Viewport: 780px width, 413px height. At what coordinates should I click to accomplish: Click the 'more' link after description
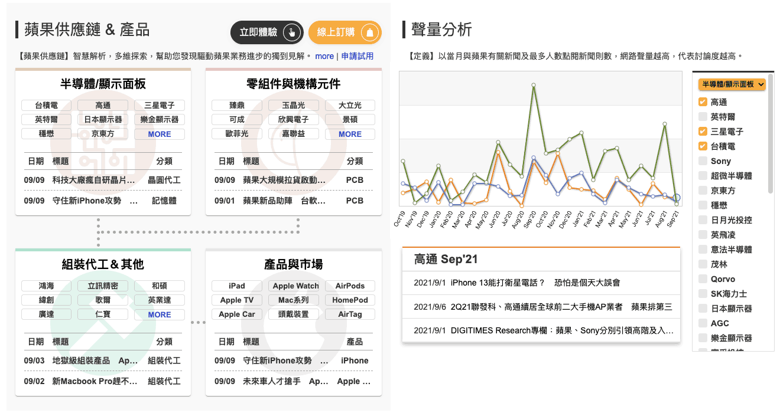(324, 56)
